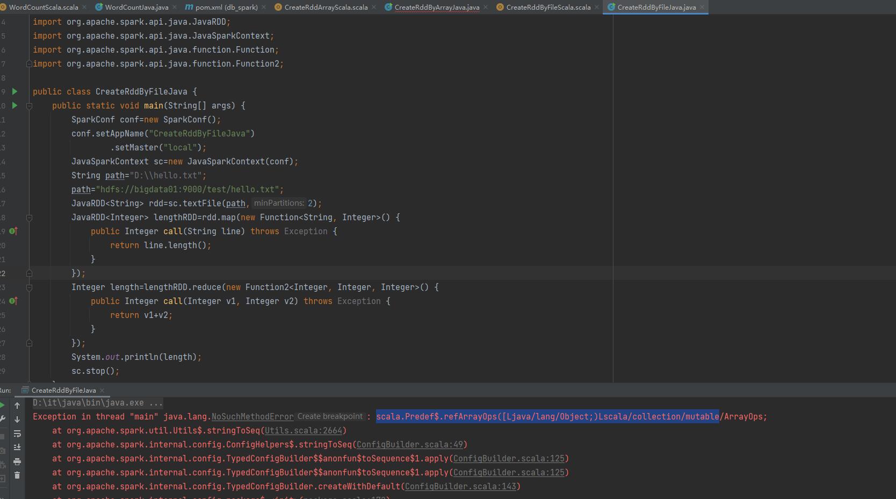
Task: Close the WordCountScala.scala tab
Action: pos(85,7)
